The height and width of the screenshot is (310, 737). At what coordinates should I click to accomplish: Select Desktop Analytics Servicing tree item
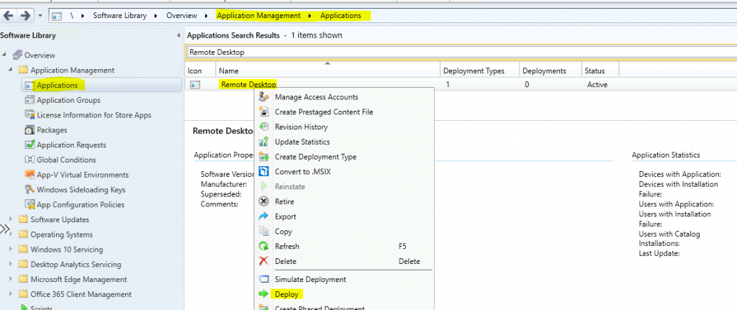76,265
